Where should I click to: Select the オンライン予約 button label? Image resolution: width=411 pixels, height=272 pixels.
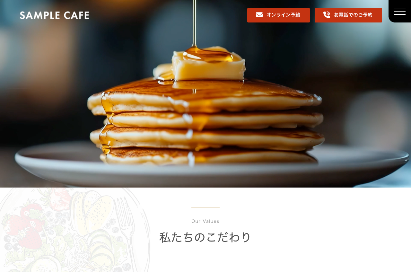tap(283, 15)
